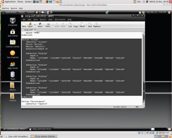
Task: Click scrollbar down arrow in gedit
Action: (x=144, y=104)
